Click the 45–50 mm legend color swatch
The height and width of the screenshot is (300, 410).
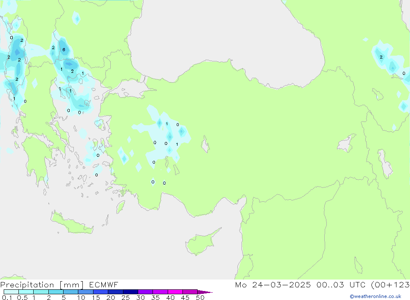190,292
